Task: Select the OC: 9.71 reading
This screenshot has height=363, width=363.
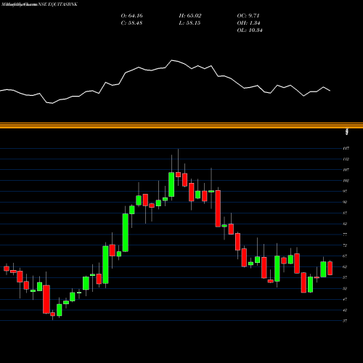Action: 248,16
